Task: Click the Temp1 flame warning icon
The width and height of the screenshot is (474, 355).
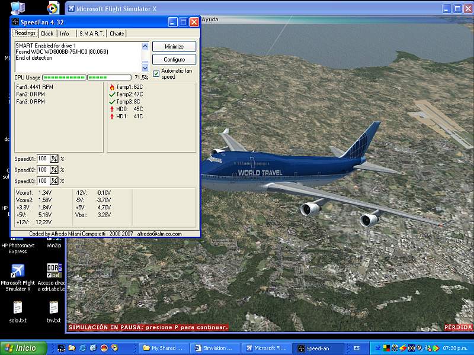Action: pos(112,87)
